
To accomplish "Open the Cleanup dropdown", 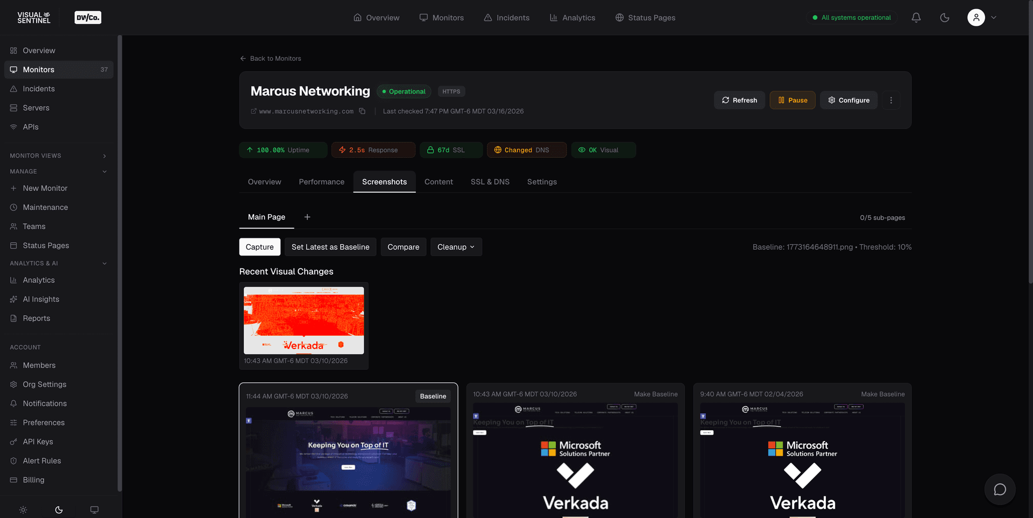I will (456, 247).
